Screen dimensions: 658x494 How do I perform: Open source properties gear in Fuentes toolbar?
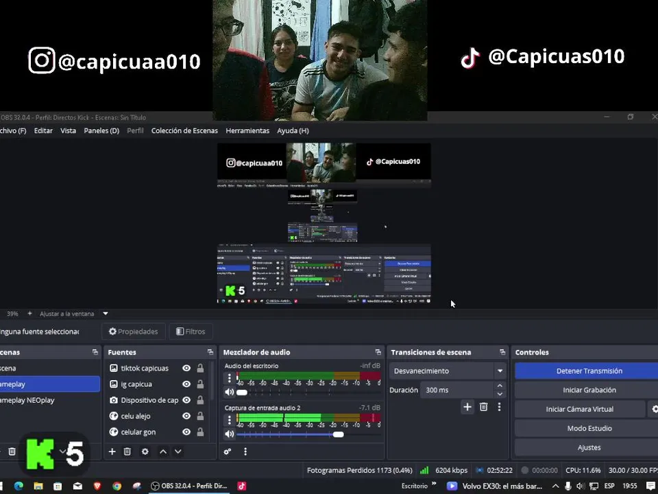coord(145,451)
